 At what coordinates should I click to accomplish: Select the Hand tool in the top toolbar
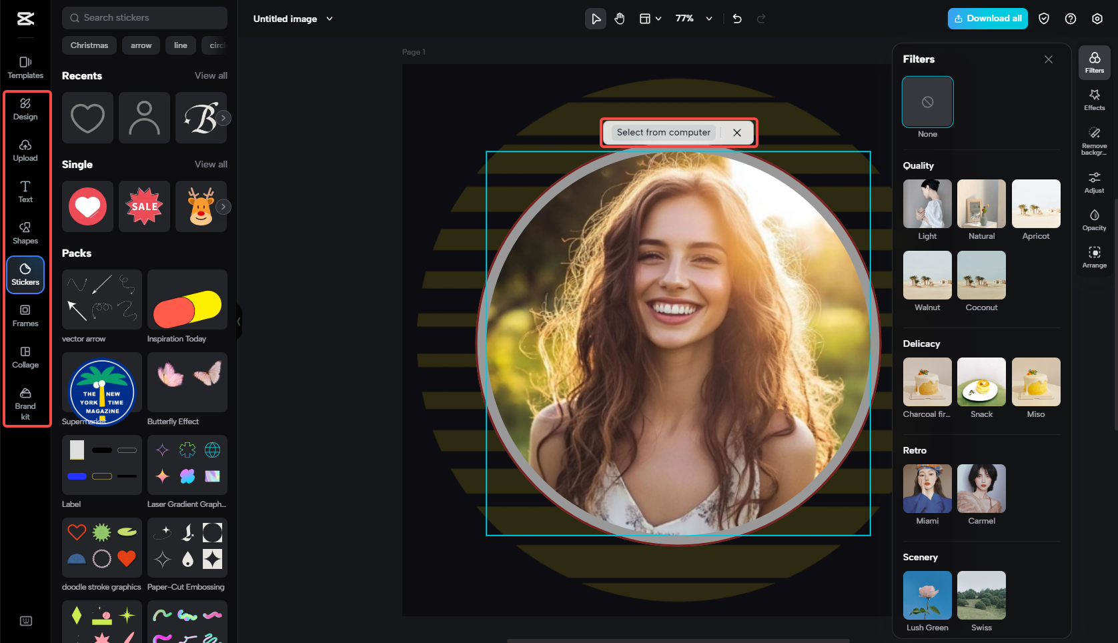coord(619,19)
